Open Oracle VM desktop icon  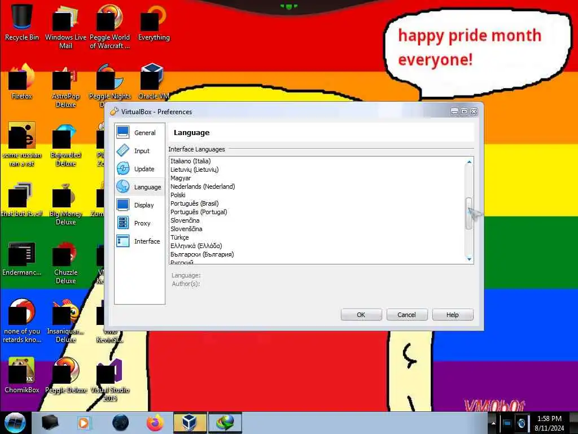click(154, 81)
